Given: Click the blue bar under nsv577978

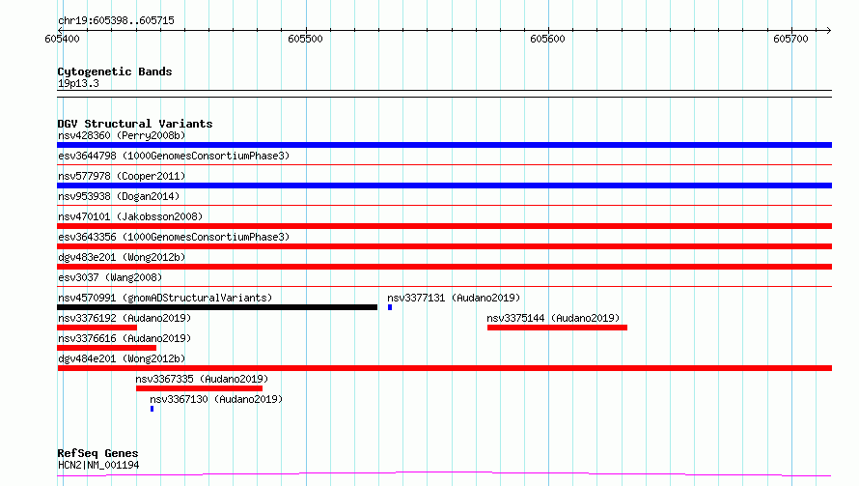Looking at the screenshot, I should pyautogui.click(x=444, y=186).
